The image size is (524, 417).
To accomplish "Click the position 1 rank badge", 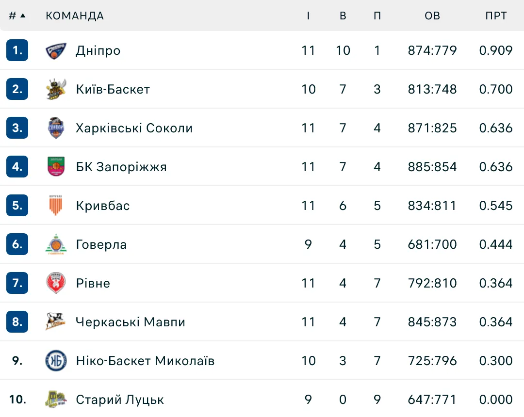I will pos(17,50).
